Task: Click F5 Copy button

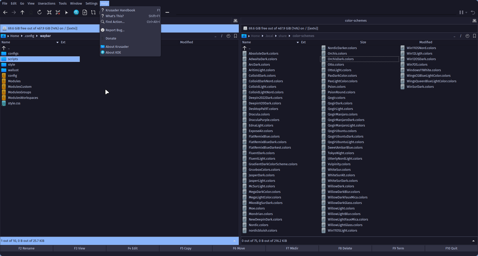Action: point(186,248)
